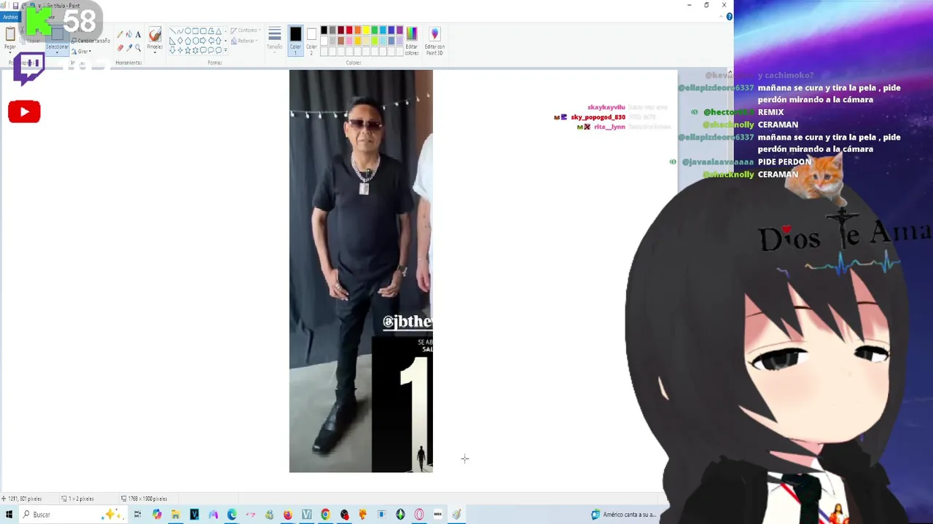Image resolution: width=933 pixels, height=524 pixels.
Task: Pick the diamond shape
Action: [x=180, y=41]
